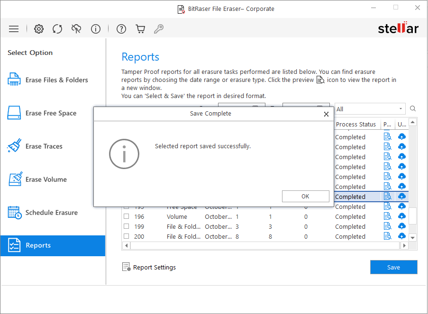This screenshot has width=428, height=314.
Task: Click the horizontal scroll right arrow
Action: [x=404, y=245]
